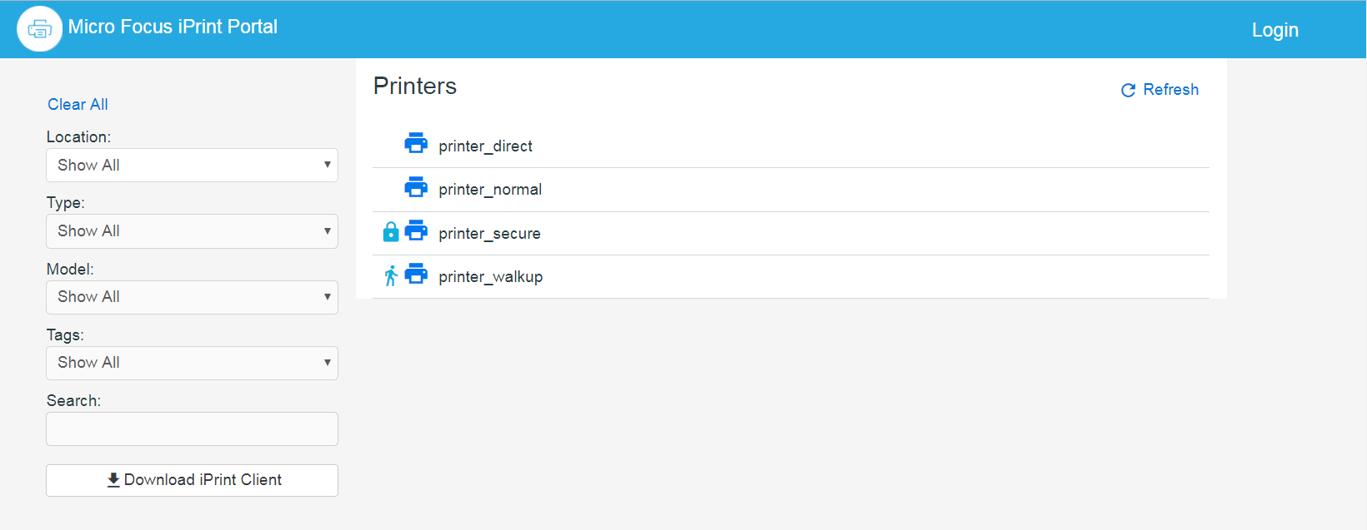The height and width of the screenshot is (530, 1367).
Task: Open the printer_secure list entry
Action: (489, 234)
